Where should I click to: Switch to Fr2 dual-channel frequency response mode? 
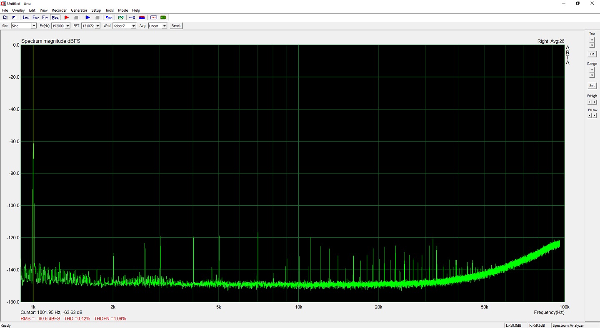point(35,17)
